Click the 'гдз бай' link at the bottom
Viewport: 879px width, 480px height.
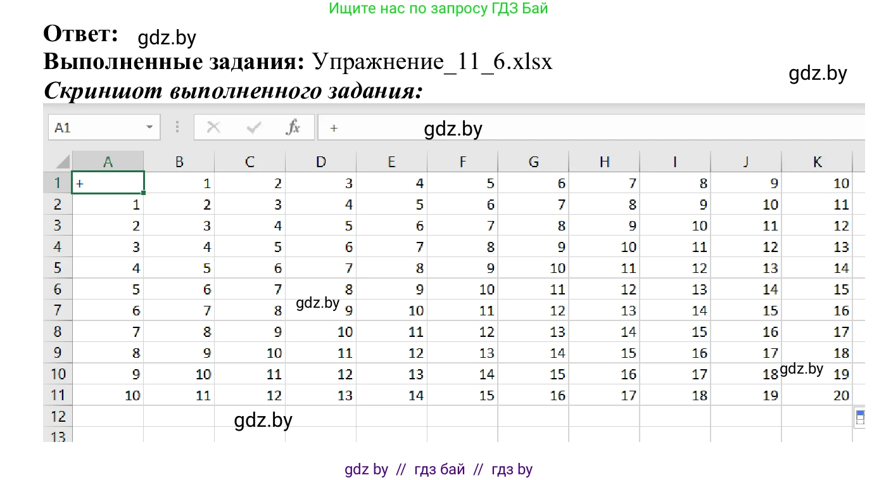point(439,469)
